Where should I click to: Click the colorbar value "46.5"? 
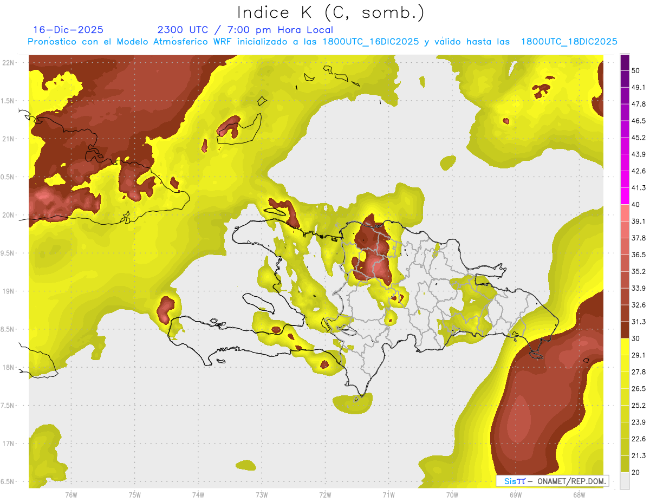tap(639, 121)
